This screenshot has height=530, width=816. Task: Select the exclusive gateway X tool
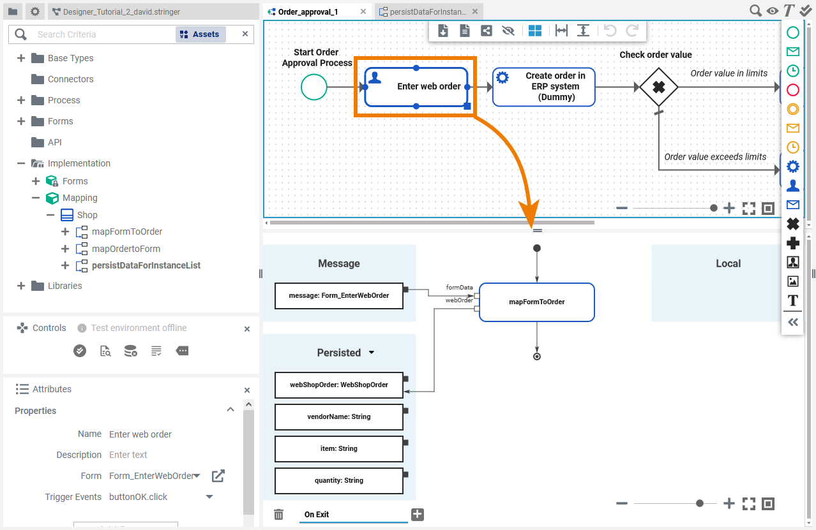[x=792, y=224]
